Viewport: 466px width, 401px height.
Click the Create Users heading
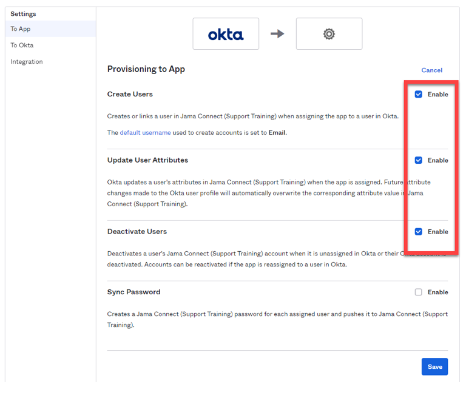click(130, 94)
